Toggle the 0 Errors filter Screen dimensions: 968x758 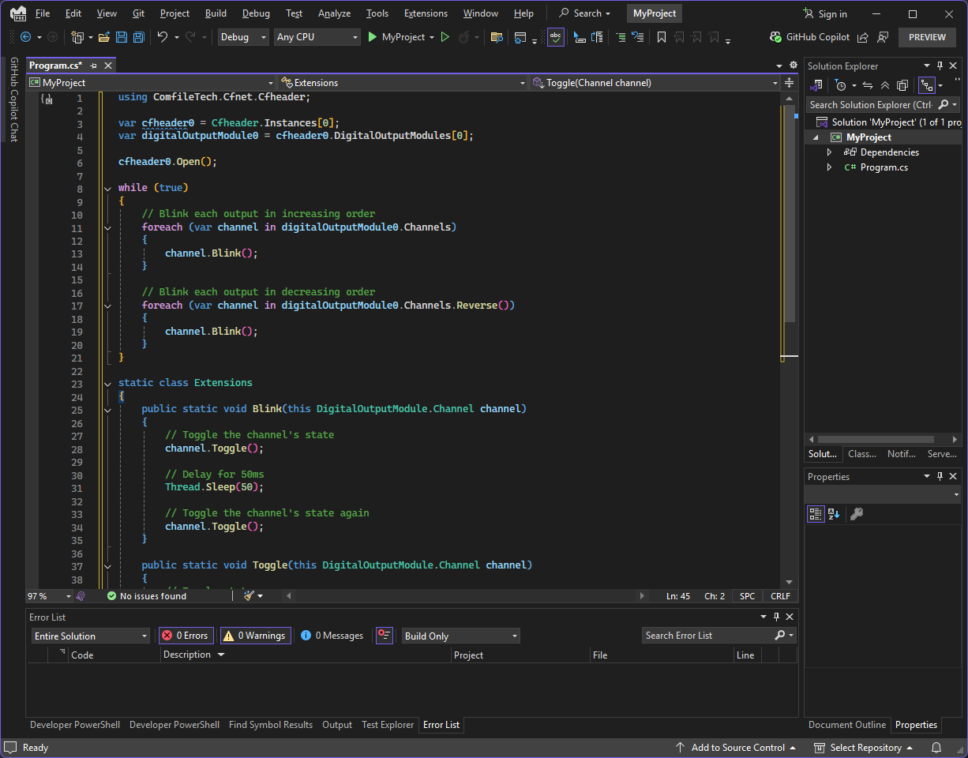(186, 636)
